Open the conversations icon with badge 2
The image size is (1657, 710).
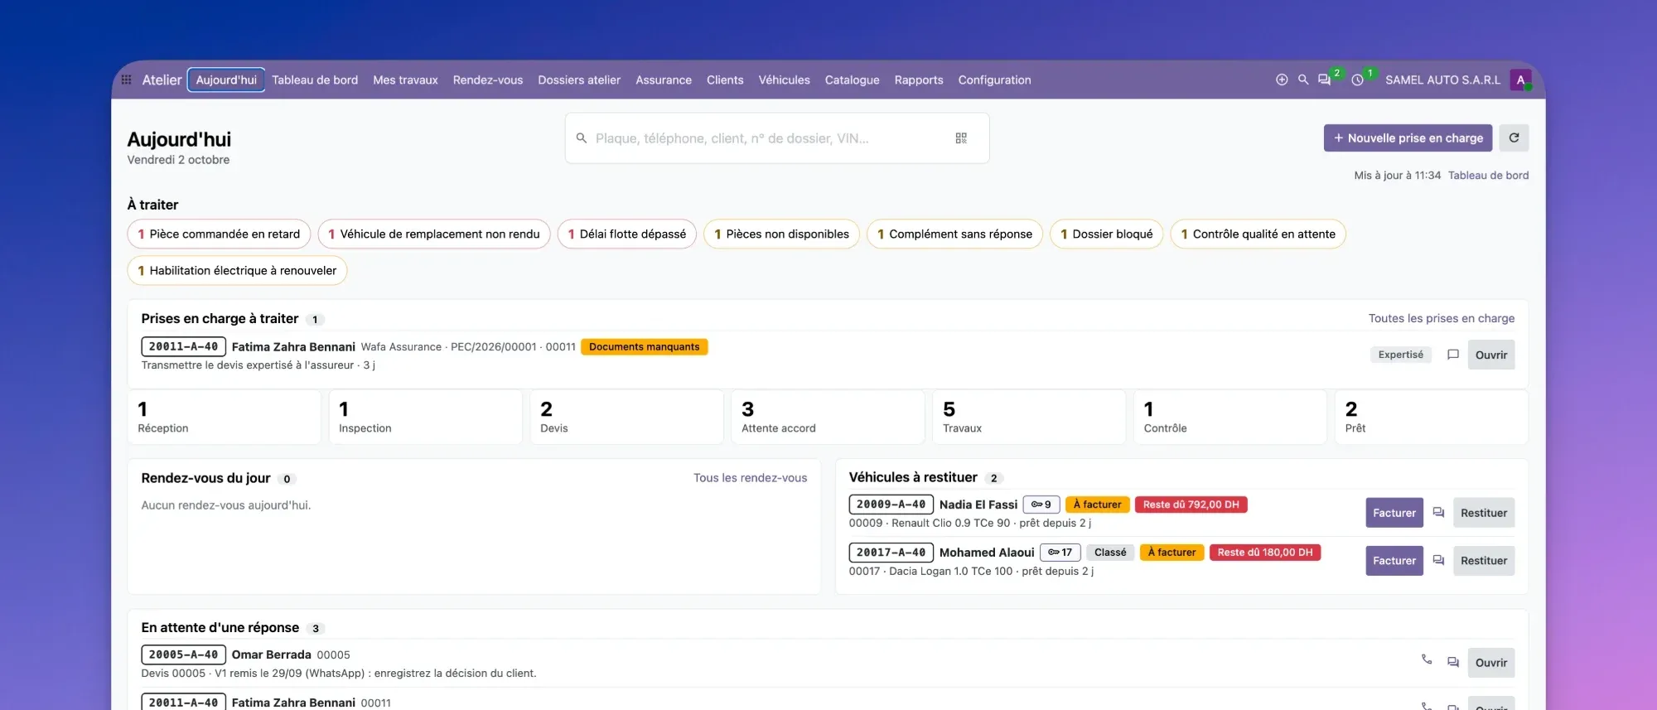[x=1325, y=80]
